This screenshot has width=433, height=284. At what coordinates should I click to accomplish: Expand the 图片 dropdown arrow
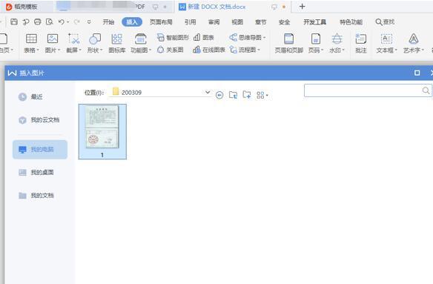tap(59, 50)
